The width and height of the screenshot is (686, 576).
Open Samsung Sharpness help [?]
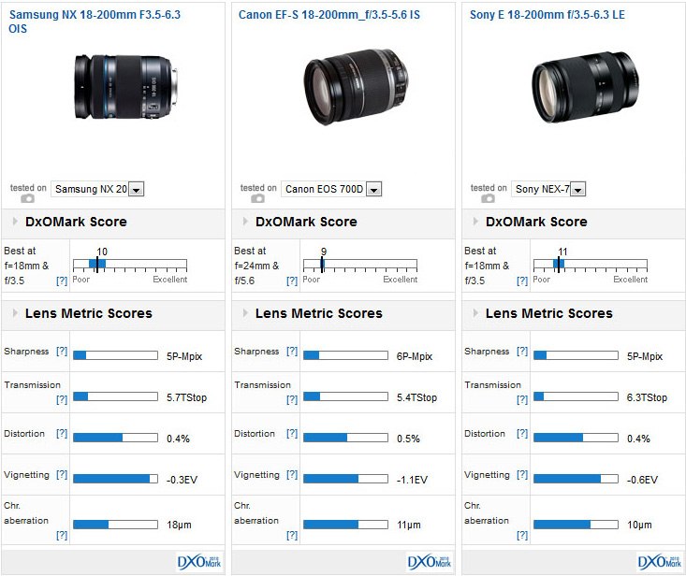62,351
